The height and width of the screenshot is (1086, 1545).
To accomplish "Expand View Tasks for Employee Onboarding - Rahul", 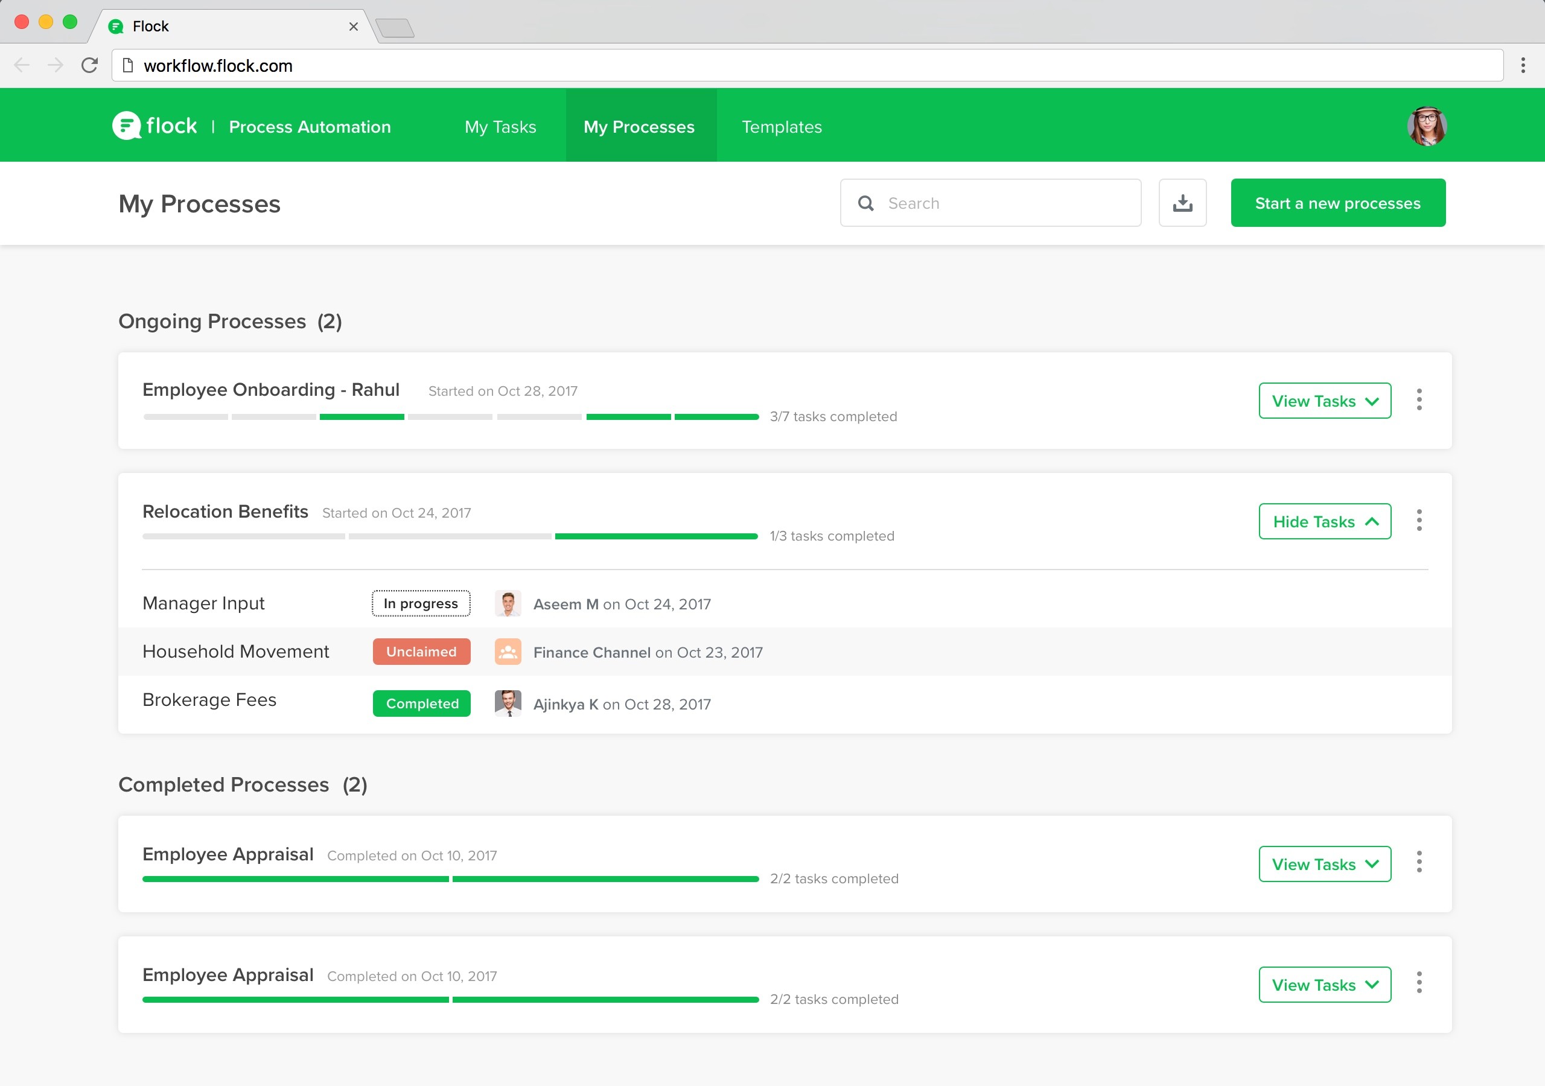I will (x=1324, y=401).
